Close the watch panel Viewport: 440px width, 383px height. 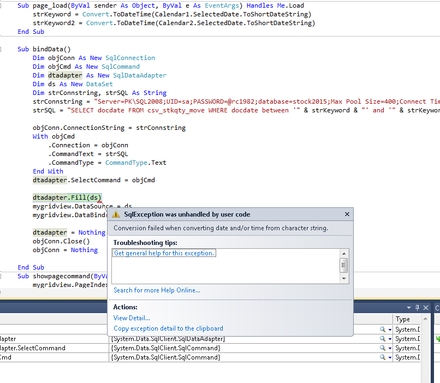tap(426, 308)
